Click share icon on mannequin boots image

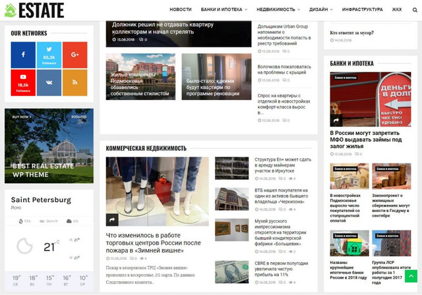point(113,219)
